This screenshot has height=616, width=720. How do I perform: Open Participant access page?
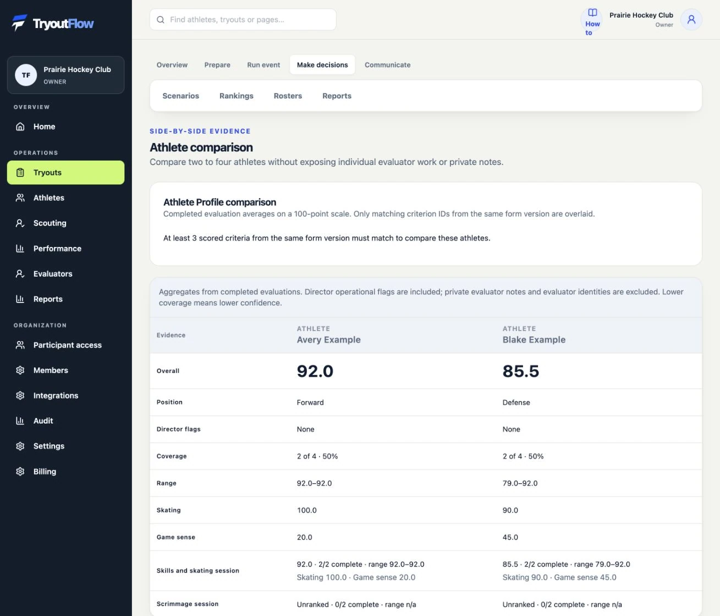coord(65,345)
